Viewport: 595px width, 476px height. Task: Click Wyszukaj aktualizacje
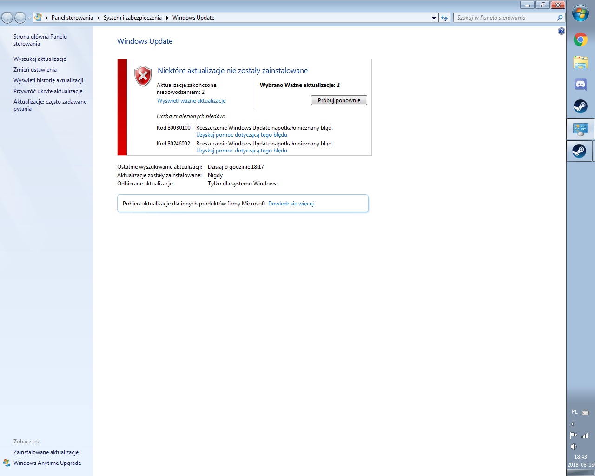tap(40, 59)
